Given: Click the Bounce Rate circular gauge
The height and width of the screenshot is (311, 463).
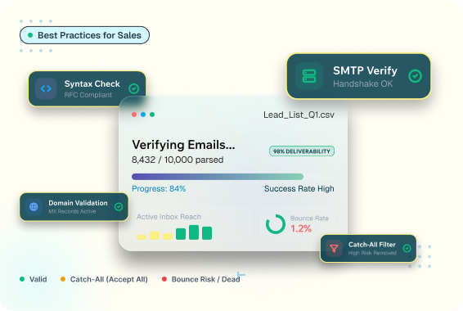Looking at the screenshot, I should click(275, 224).
